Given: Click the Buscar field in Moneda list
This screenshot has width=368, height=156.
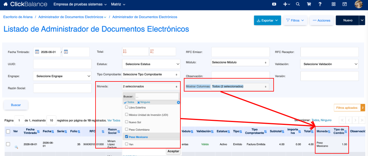Looking at the screenshot, I should tap(157, 97).
